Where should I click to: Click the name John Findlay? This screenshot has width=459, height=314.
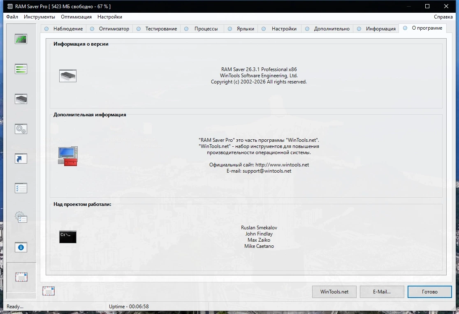click(x=259, y=234)
